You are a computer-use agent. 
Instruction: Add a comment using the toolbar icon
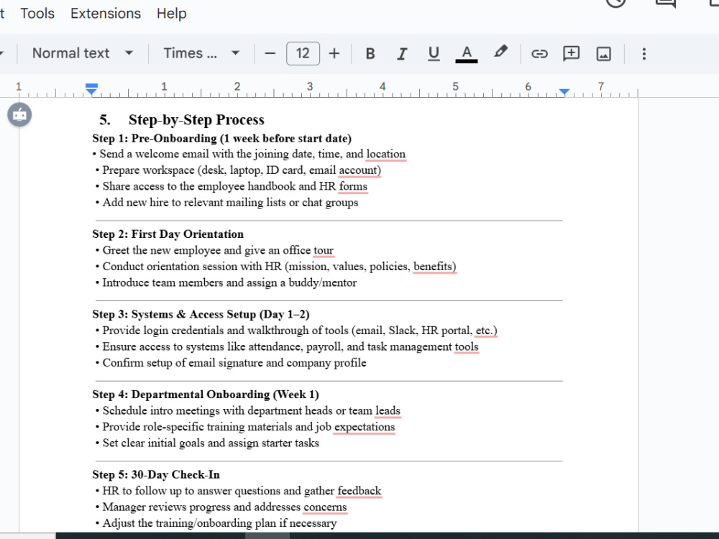coord(571,54)
